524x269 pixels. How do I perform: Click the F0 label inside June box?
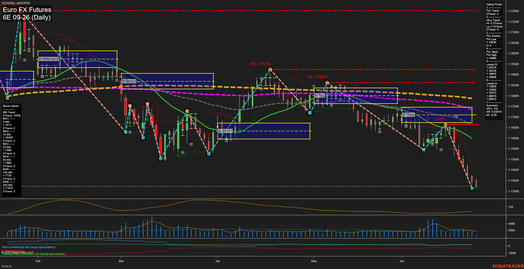[x=456, y=117]
